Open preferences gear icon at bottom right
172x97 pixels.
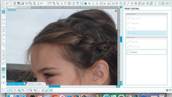(167, 90)
